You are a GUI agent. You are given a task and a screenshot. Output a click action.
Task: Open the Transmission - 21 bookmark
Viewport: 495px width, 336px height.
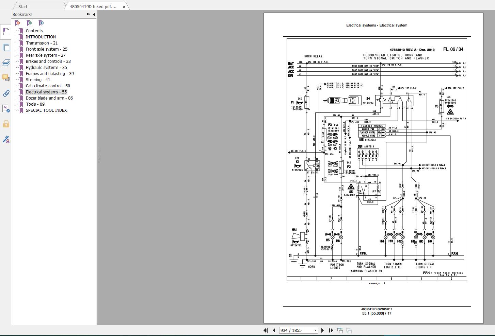[42, 43]
